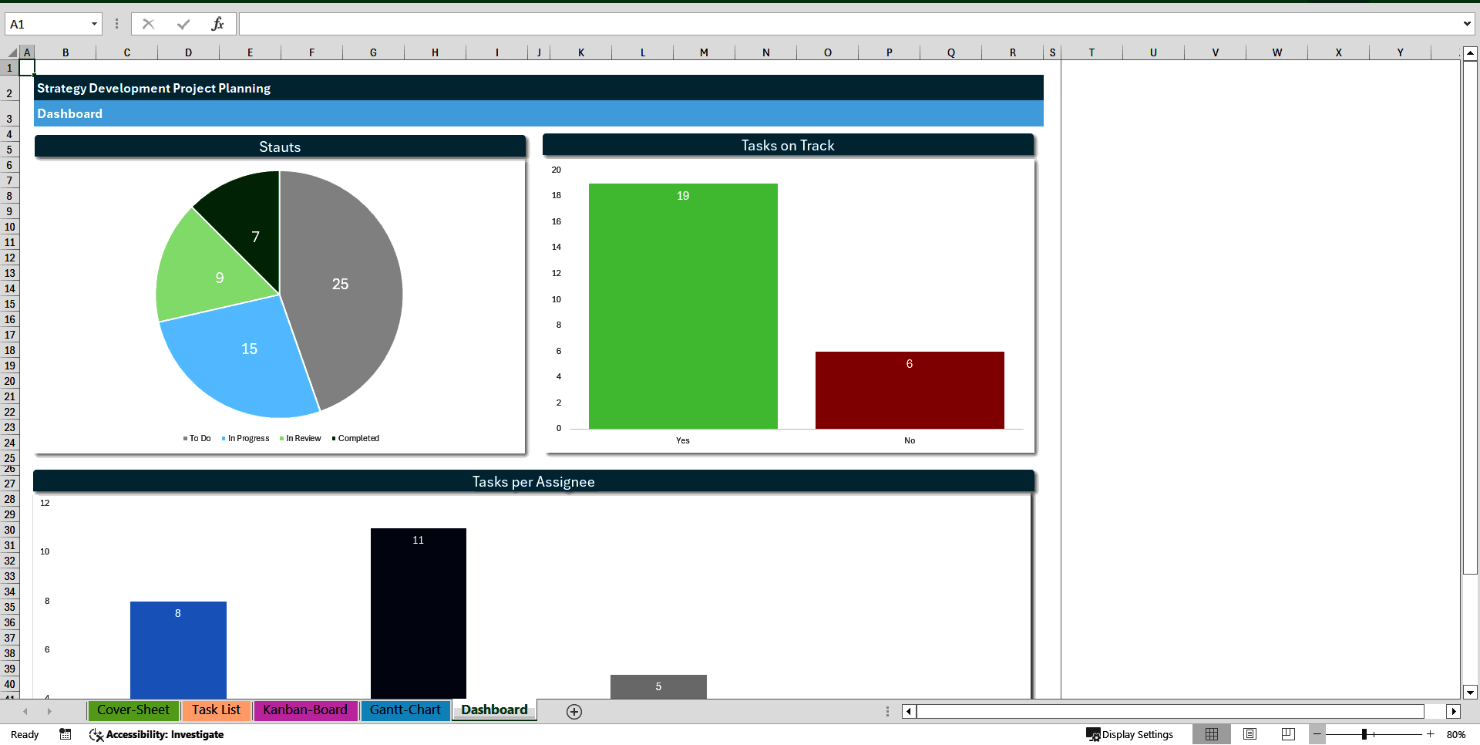The image size is (1480, 745).
Task: Click the right arrow of the horizontal scrollbar
Action: coord(1454,711)
